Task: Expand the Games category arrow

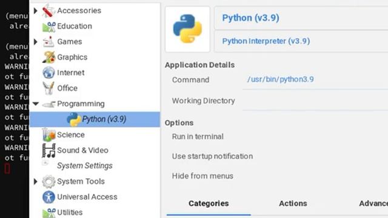Action: (36, 42)
